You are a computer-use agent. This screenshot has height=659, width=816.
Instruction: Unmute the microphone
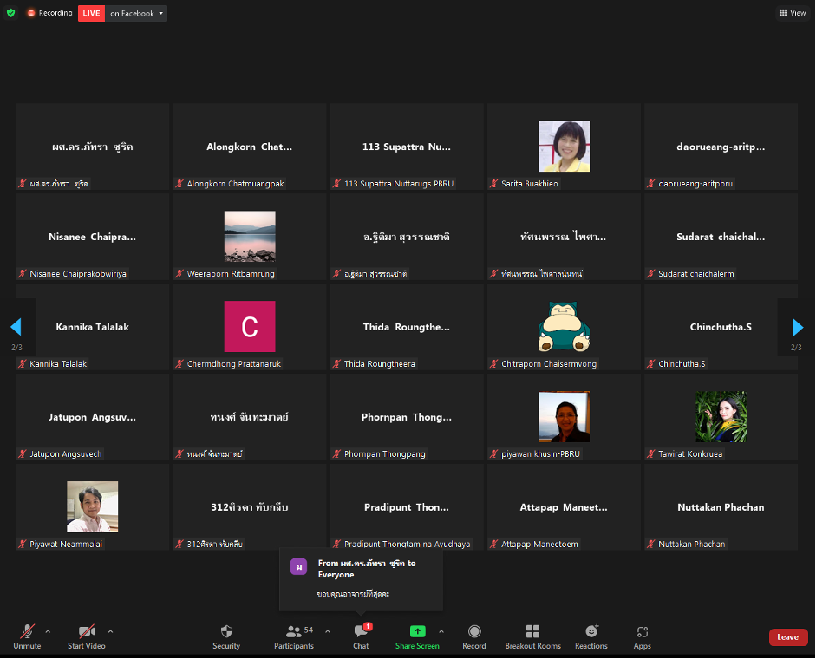(27, 636)
